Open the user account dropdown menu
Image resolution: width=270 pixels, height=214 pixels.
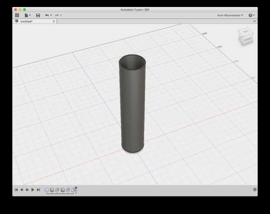click(230, 15)
